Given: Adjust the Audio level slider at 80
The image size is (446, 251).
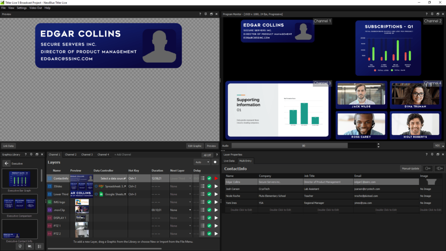Looking at the screenshot, I should [x=304, y=146].
